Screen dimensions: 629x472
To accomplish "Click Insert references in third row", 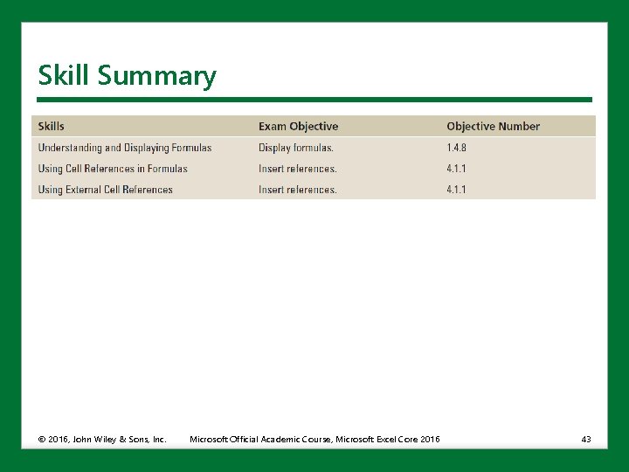I will tap(297, 190).
